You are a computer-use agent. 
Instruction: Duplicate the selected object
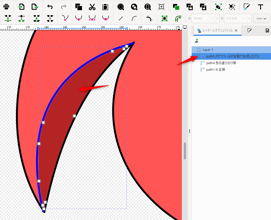tap(176, 7)
